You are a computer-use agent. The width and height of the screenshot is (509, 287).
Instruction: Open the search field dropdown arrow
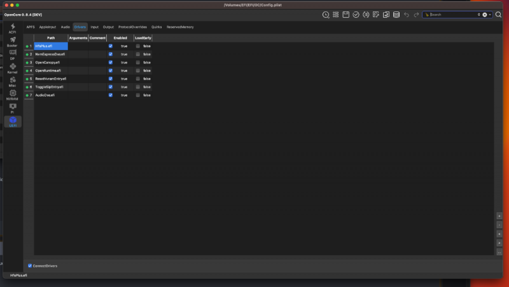490,15
